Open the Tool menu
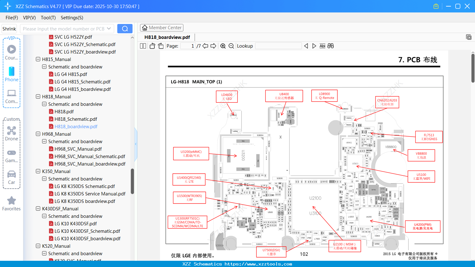The width and height of the screenshot is (475, 267). pyautogui.click(x=48, y=18)
